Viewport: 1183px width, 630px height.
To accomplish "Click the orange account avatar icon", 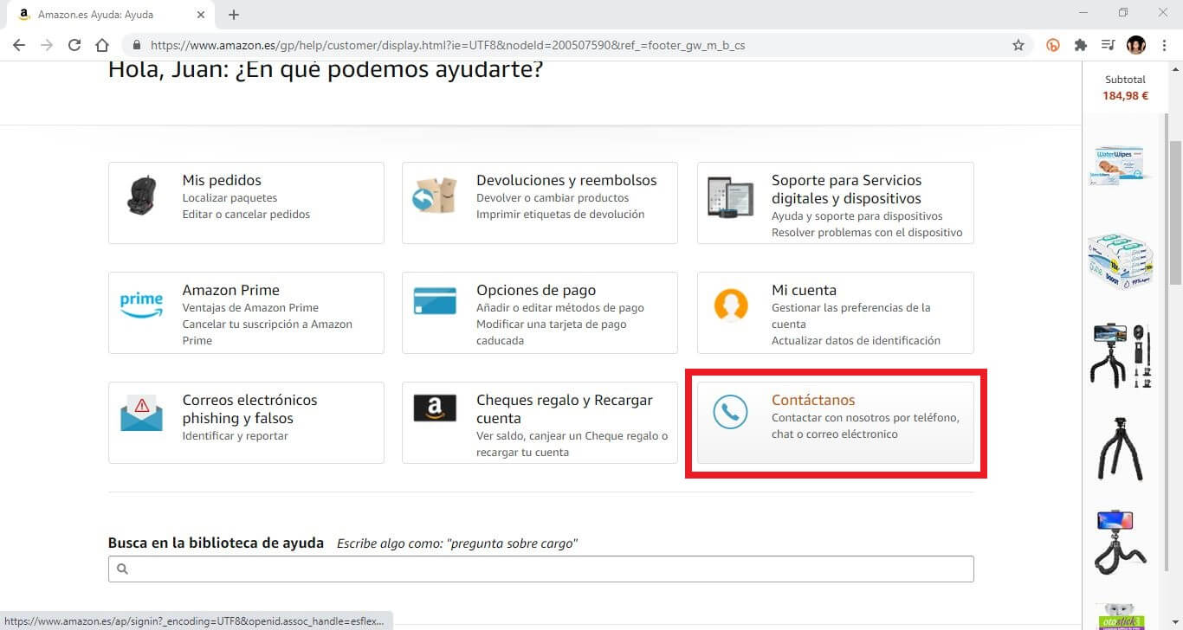I will pyautogui.click(x=731, y=305).
